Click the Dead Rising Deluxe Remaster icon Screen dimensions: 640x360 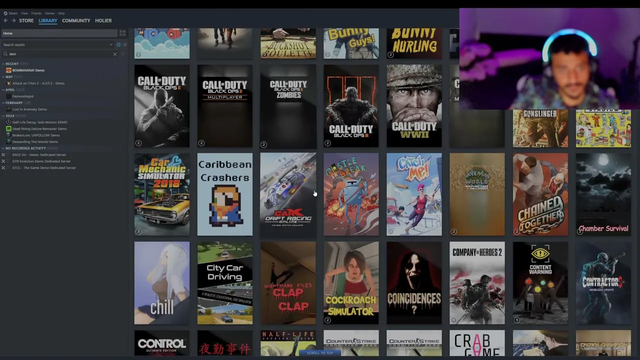8,129
